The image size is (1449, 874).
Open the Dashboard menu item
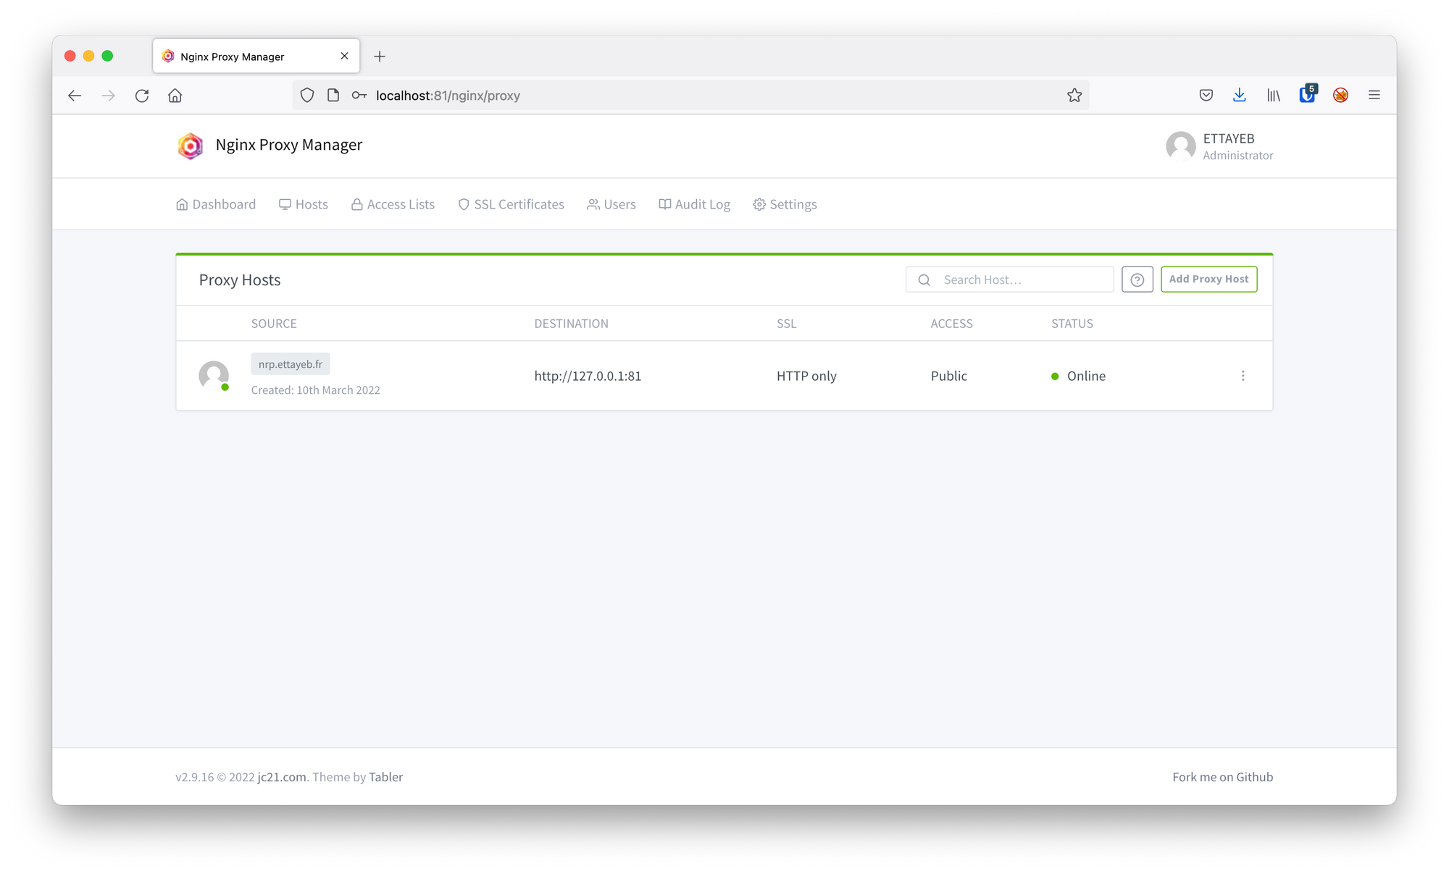click(x=216, y=204)
